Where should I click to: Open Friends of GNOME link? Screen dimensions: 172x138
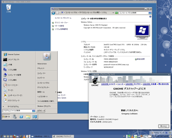[149, 84]
